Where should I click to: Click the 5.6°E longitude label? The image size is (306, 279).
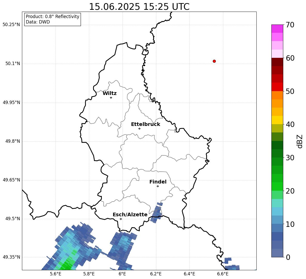(55, 274)
